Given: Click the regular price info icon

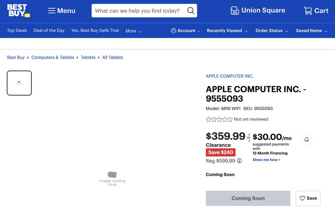Looking at the screenshot, I should tap(240, 161).
